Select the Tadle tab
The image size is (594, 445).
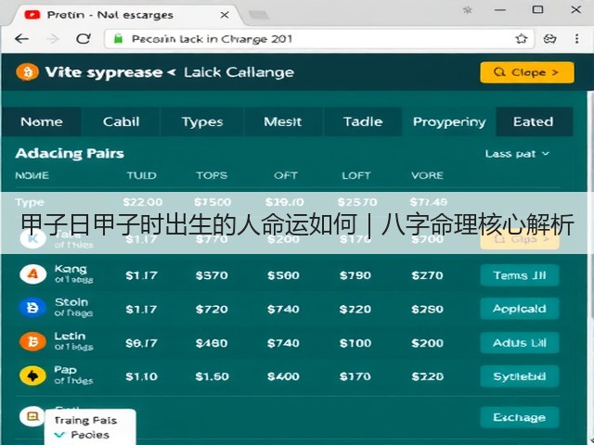point(363,121)
